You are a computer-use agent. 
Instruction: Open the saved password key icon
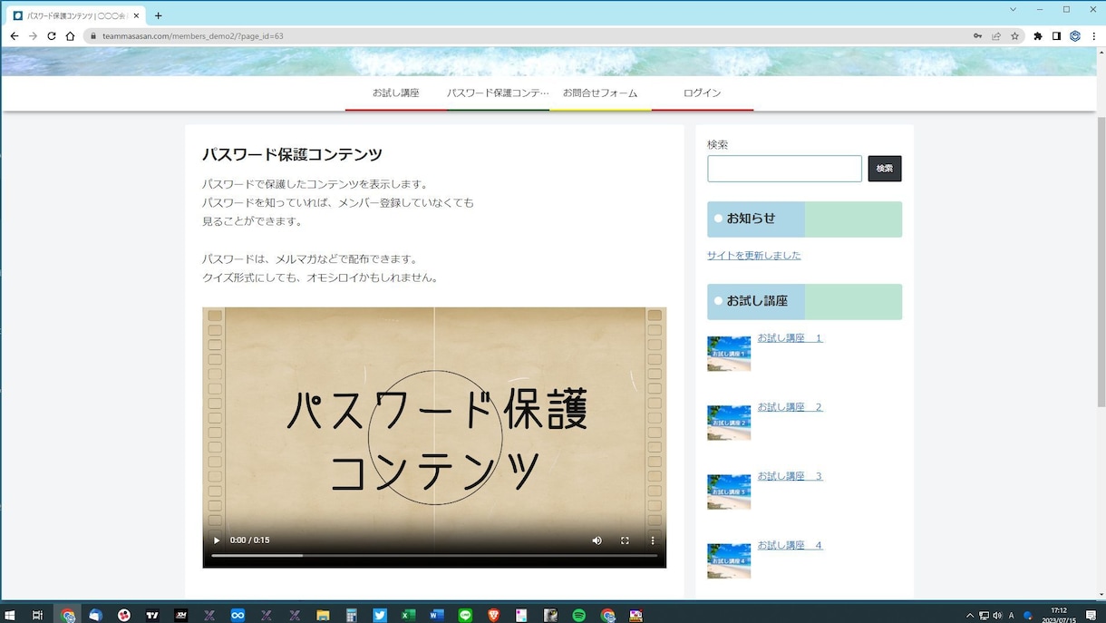click(978, 36)
